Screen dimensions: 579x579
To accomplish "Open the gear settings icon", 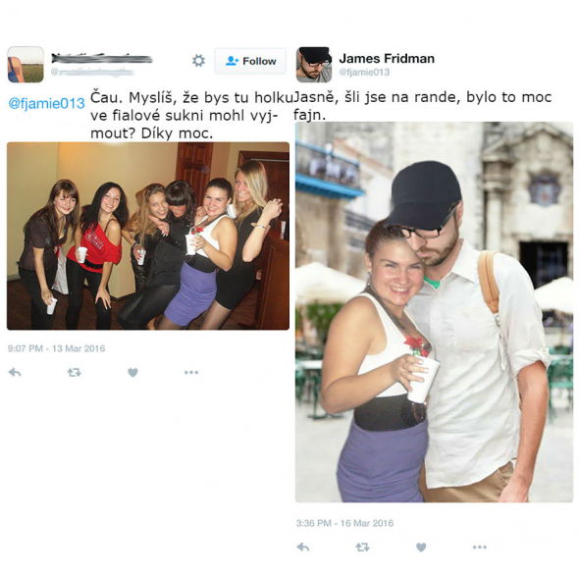I will 198,61.
